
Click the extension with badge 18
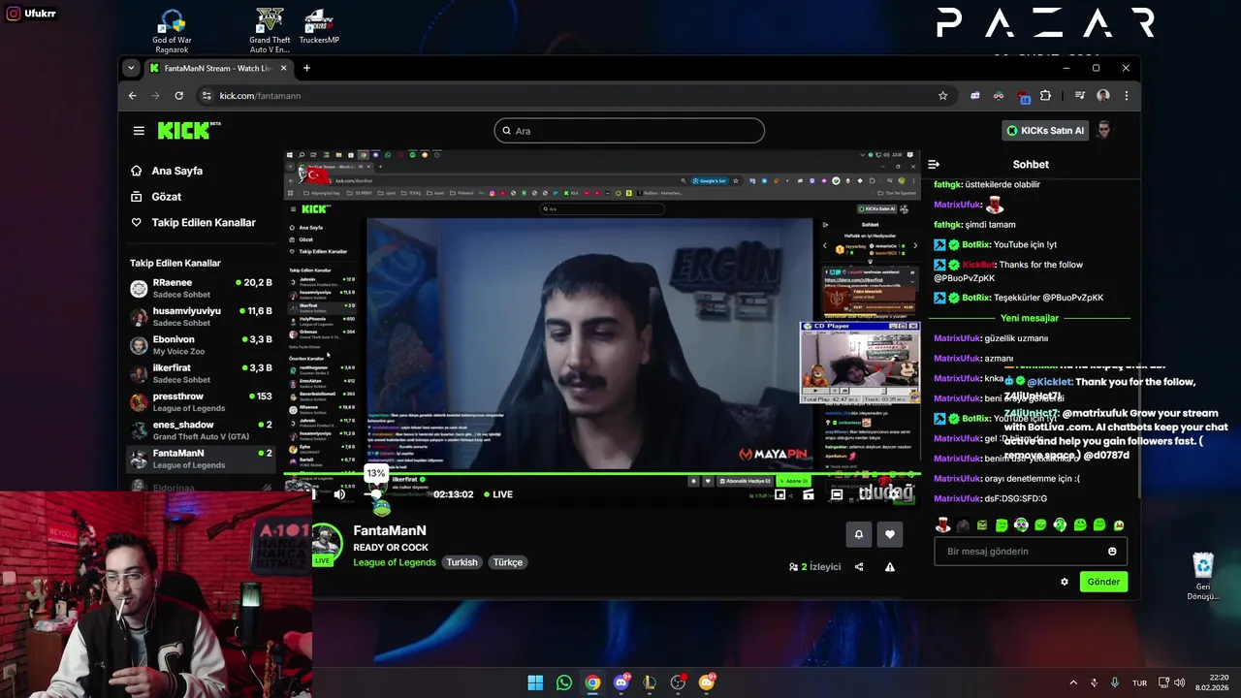(x=1023, y=96)
